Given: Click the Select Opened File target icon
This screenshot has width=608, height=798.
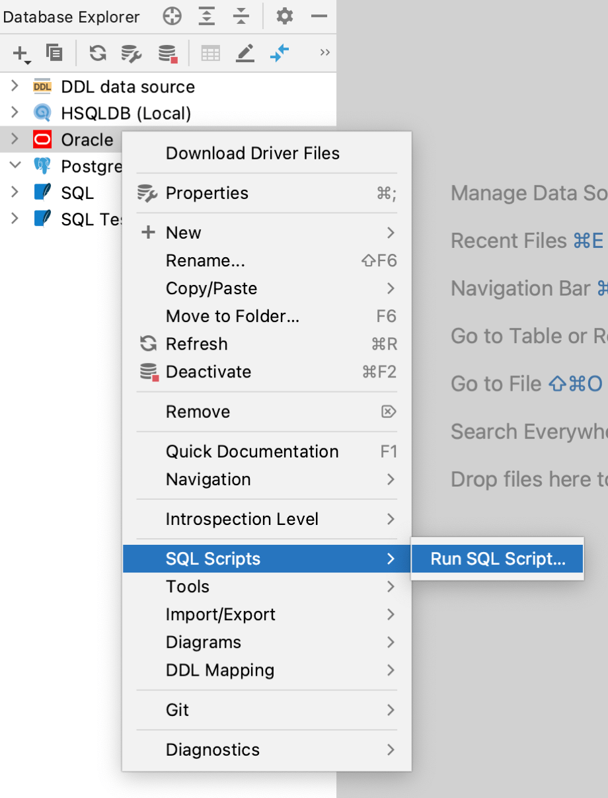Looking at the screenshot, I should tap(172, 17).
